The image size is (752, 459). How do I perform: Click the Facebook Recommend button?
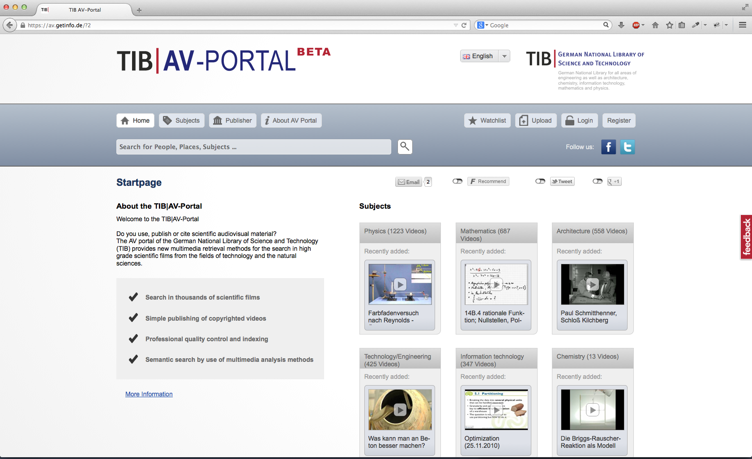(x=488, y=181)
